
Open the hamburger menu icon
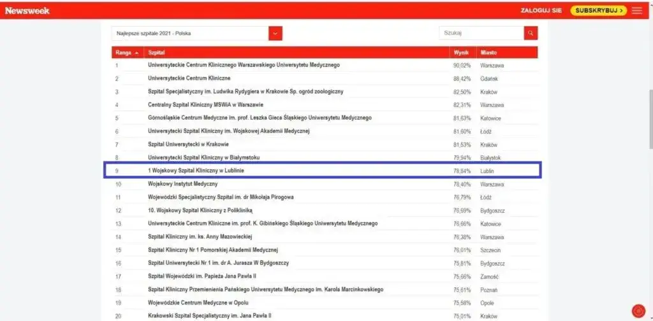point(637,10)
